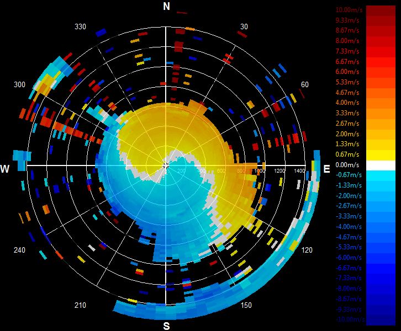This screenshot has width=401, height=331.
Task: Select the 240 degree azimuth label
Action: tap(19, 250)
